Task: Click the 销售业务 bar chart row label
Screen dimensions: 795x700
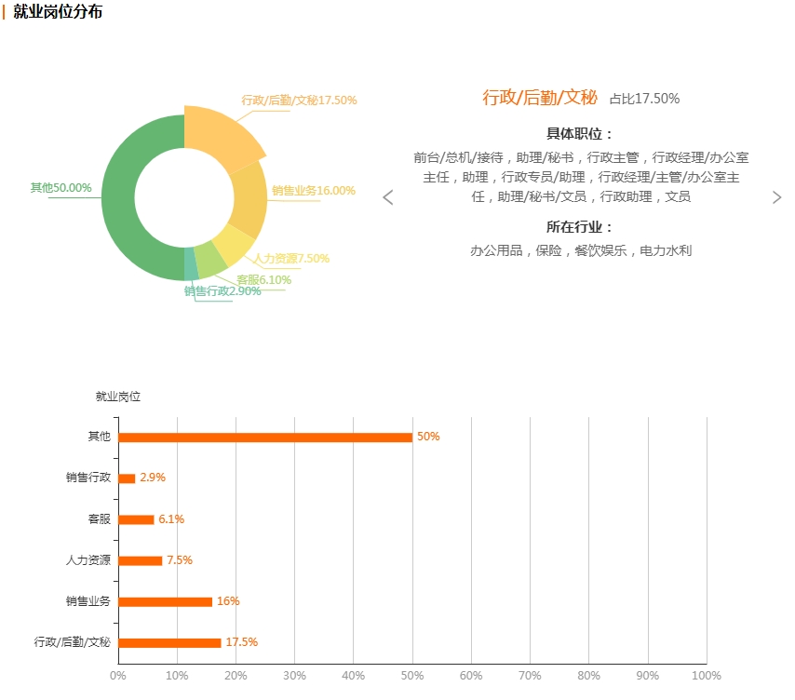Action: [x=88, y=601]
